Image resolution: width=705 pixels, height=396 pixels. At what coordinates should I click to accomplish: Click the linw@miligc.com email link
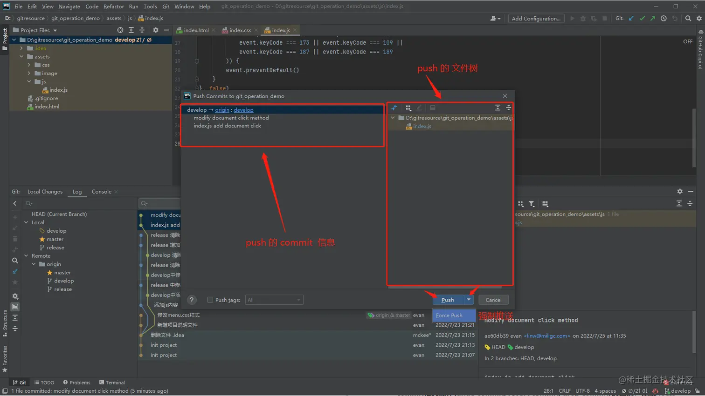tap(547, 336)
